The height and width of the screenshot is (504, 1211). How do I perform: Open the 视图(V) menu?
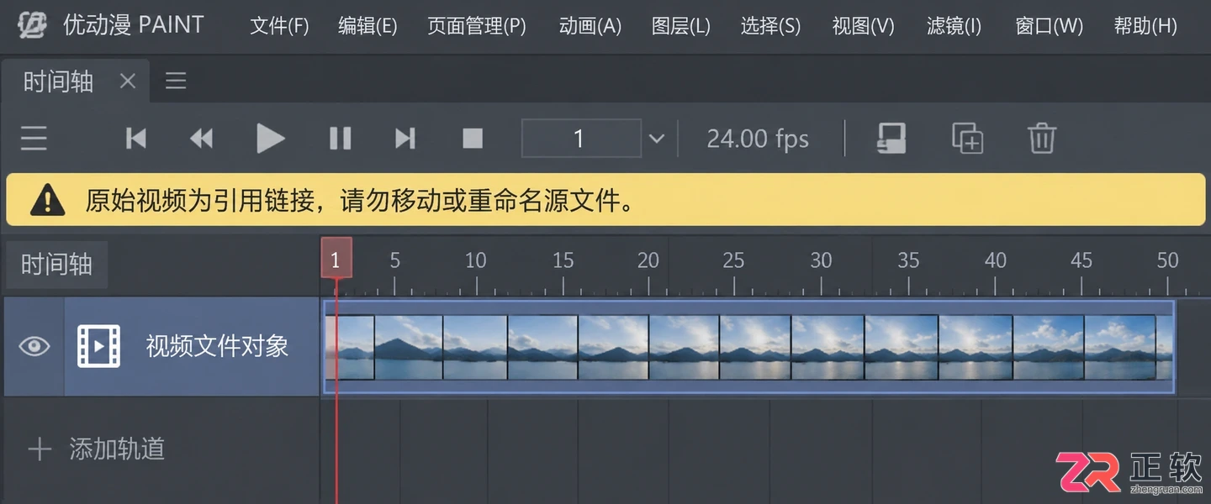[x=863, y=26]
